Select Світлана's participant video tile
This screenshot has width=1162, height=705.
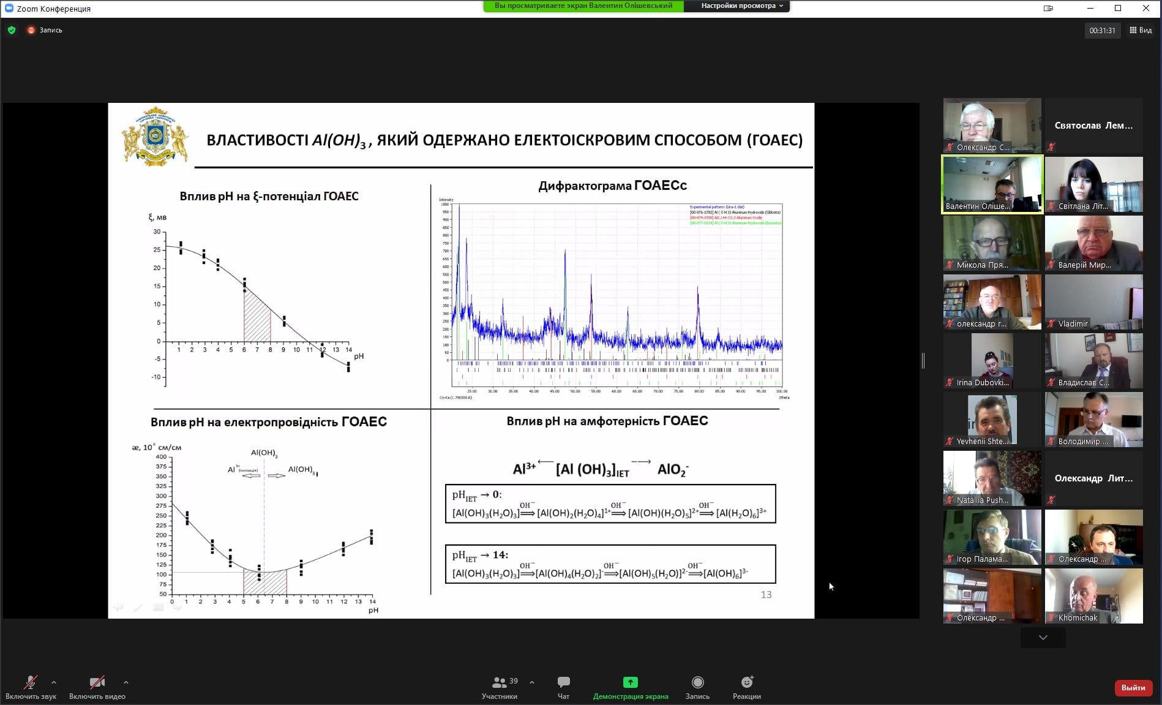tap(1093, 184)
